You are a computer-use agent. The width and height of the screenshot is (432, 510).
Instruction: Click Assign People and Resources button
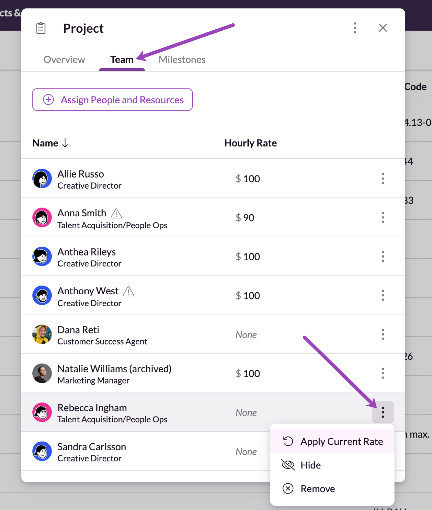coord(112,100)
